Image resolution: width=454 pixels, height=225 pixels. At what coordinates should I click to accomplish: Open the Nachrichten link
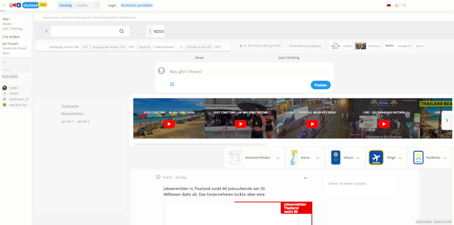click(73, 114)
